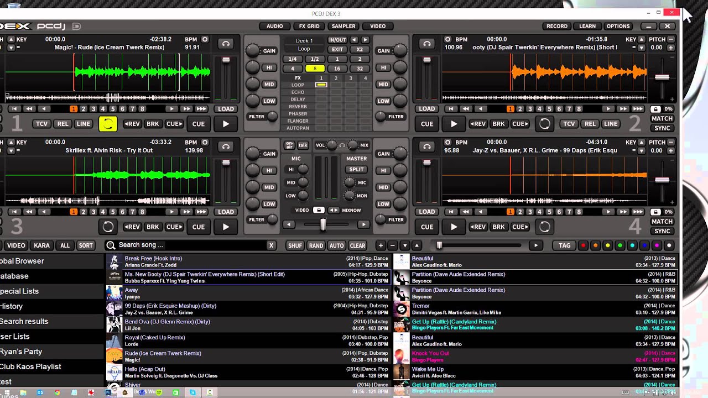The height and width of the screenshot is (398, 708).
Task: Click the video lock icon in mixer
Action: click(319, 210)
